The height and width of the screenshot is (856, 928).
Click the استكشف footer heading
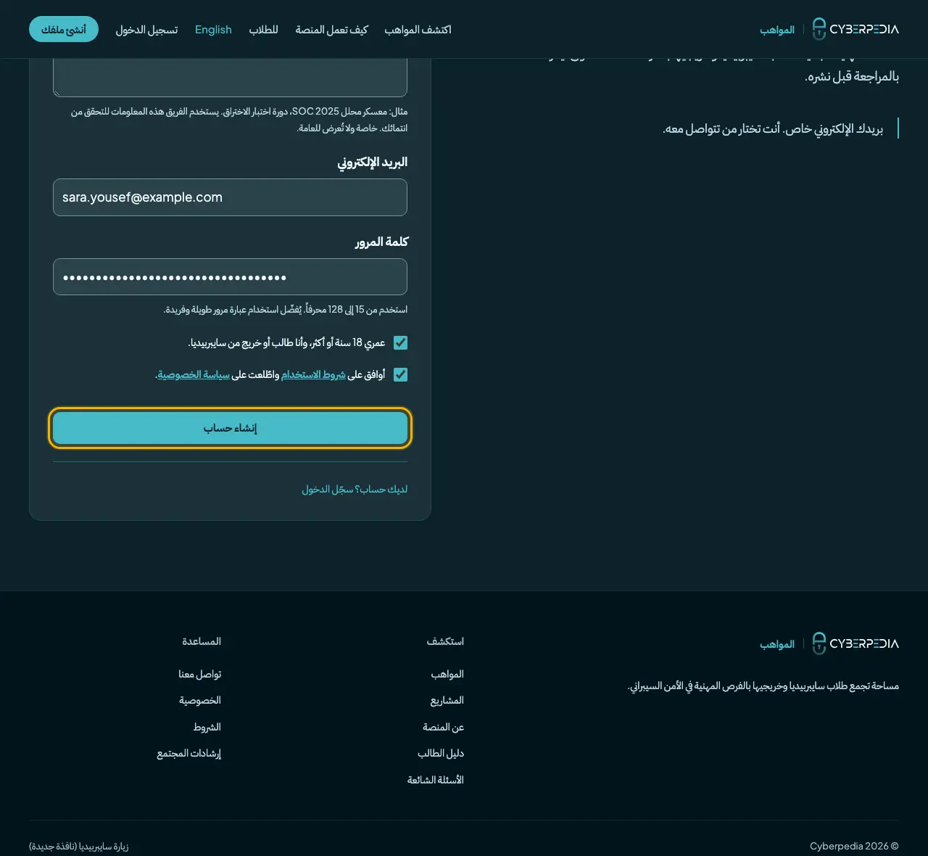(445, 641)
